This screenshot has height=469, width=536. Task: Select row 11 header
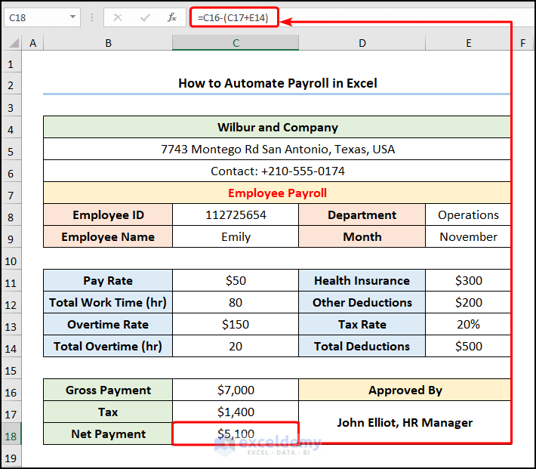pyautogui.click(x=11, y=281)
